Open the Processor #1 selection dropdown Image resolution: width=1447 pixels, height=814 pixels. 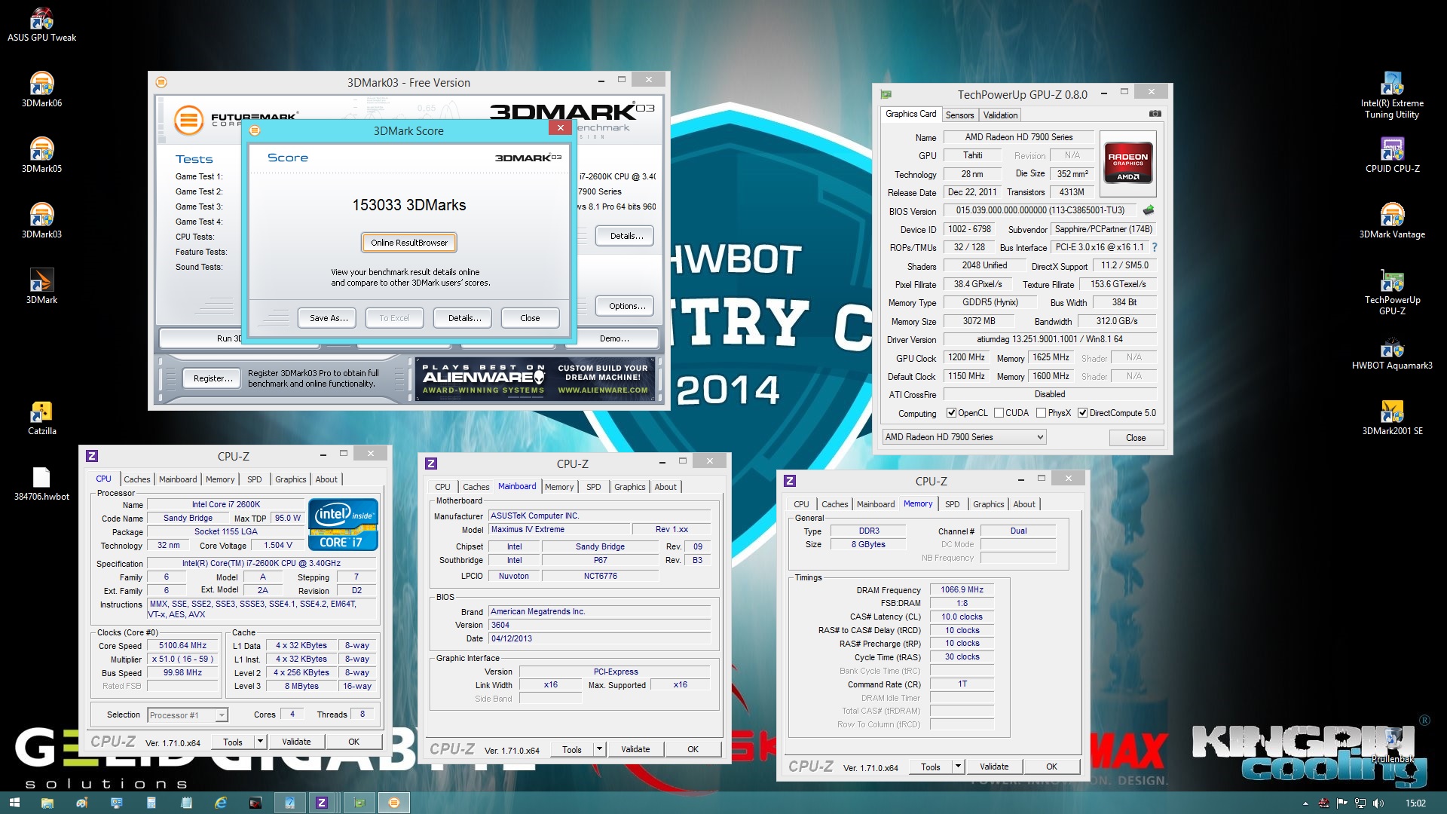[x=188, y=715]
